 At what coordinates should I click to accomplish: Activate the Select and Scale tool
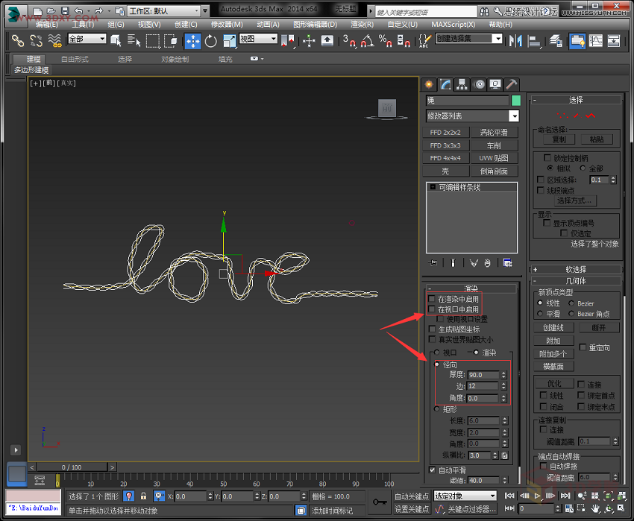(x=229, y=41)
